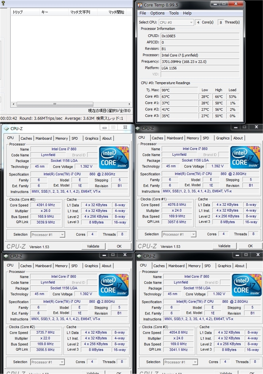Switch to the Caches tab in the Core #0 CPU-Z window
Image resolution: width=263 pixels, height=374 pixels.
tap(26, 138)
